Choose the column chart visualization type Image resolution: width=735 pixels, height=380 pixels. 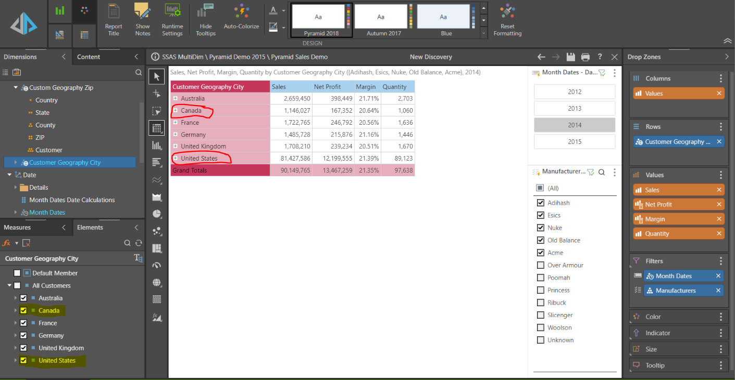click(x=156, y=146)
